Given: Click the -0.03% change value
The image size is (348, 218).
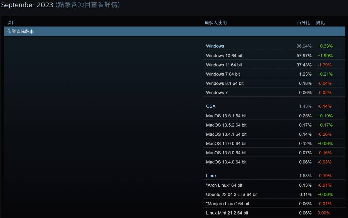Looking at the screenshot, I should (x=325, y=162).
